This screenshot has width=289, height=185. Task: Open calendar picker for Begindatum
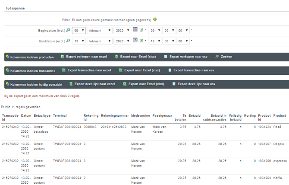135,30
